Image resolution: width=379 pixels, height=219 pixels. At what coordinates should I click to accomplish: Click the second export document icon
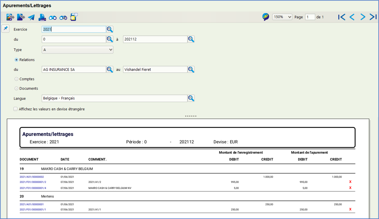click(21, 17)
